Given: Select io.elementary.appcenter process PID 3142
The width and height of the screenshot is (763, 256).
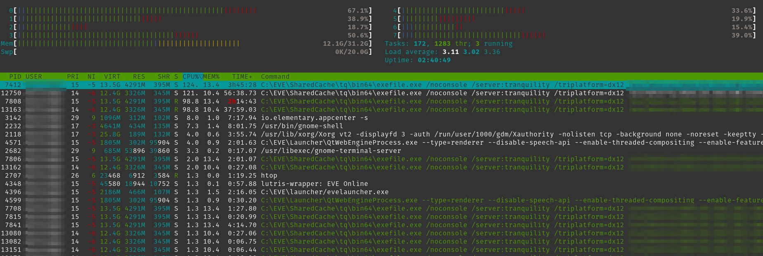Looking at the screenshot, I should (x=381, y=118).
